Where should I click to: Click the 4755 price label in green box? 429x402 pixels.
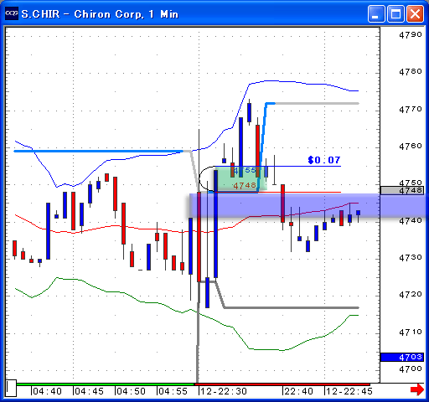point(245,170)
